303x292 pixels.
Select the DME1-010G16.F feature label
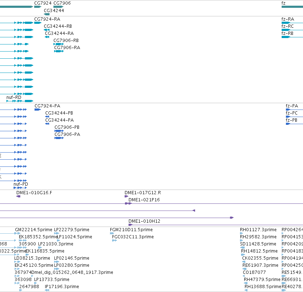[34, 193]
